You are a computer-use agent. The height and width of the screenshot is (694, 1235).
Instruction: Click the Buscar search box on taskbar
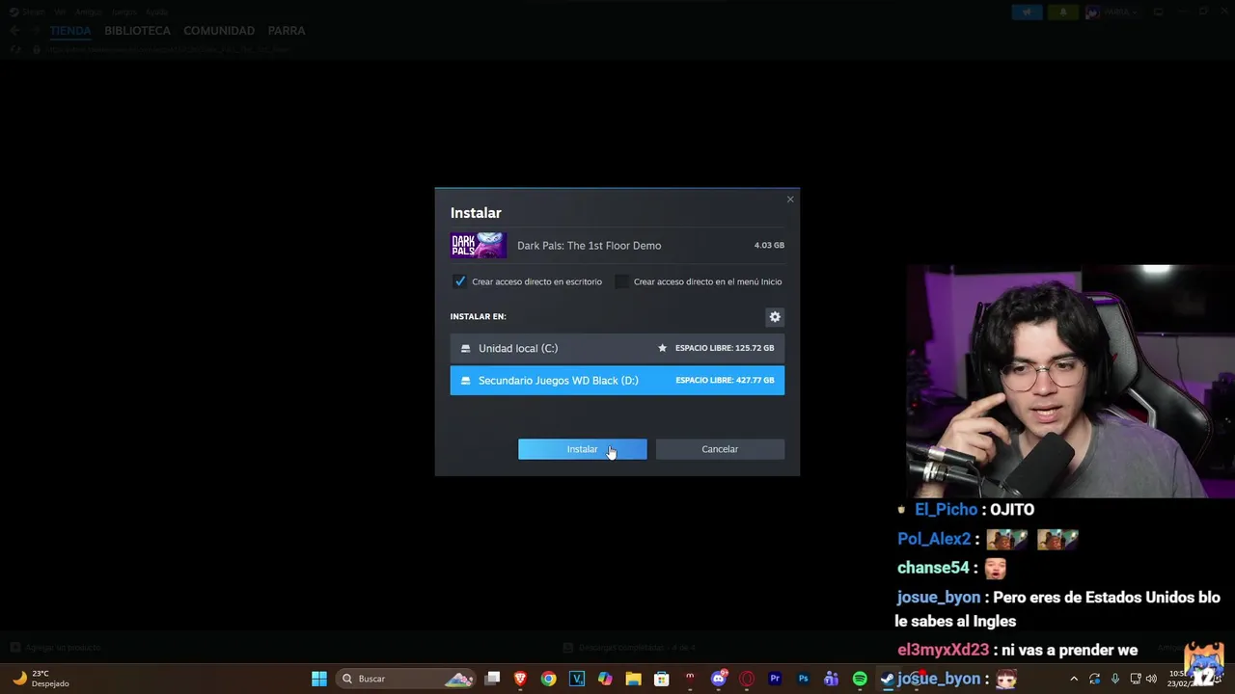(406, 679)
